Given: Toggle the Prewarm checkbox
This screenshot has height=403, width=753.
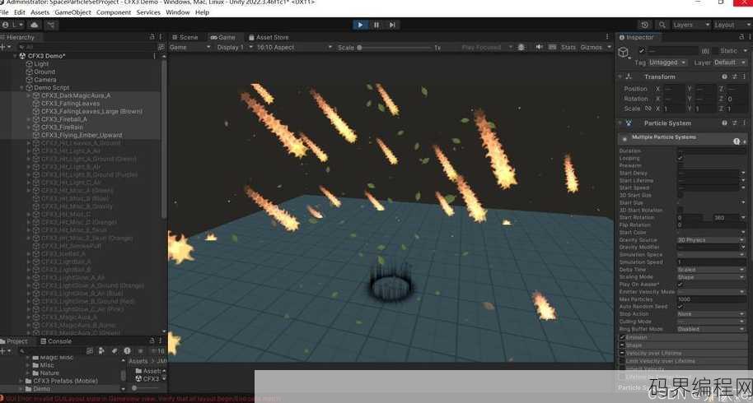Looking at the screenshot, I should (x=680, y=165).
